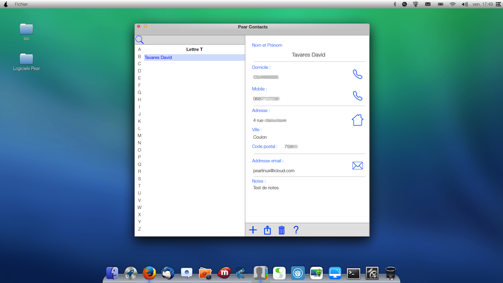This screenshot has height=283, width=503.
Task: Jump to letter A in index
Action: [139, 49]
